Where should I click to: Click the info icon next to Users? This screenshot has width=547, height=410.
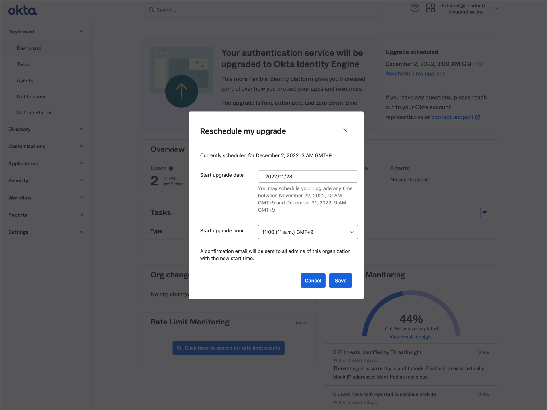(x=171, y=168)
